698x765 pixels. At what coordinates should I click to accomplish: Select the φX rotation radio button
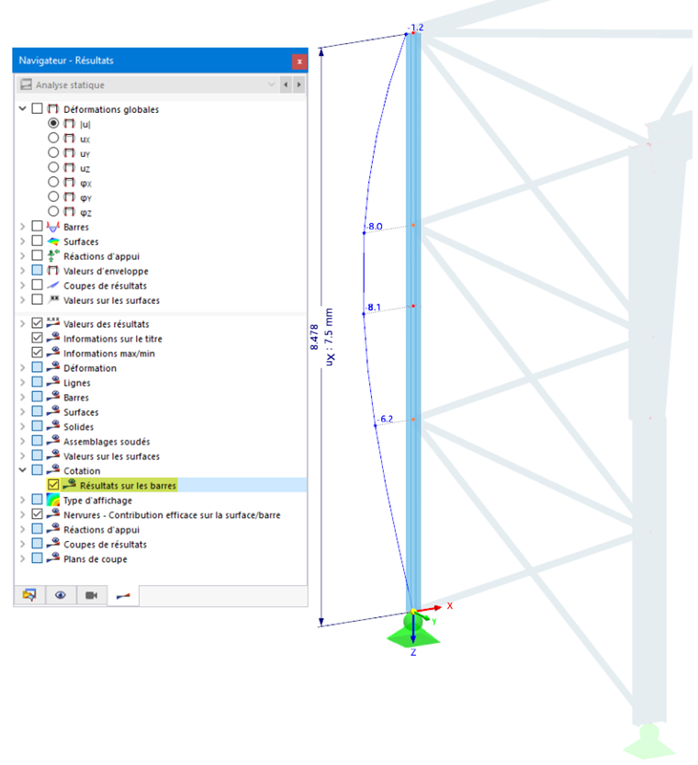coord(53,182)
